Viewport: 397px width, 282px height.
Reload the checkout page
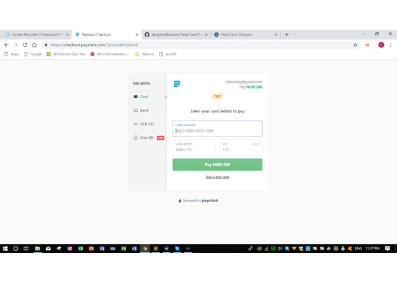25,45
